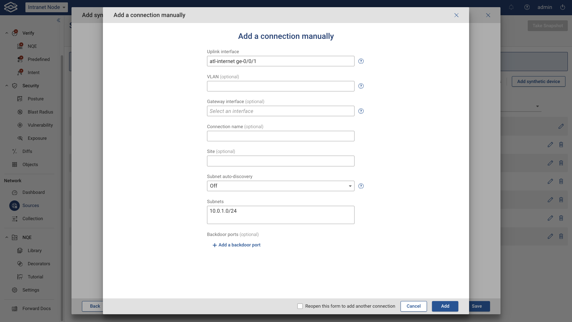Click the notification bell icon
Screen dimensions: 572x322
pos(511,7)
